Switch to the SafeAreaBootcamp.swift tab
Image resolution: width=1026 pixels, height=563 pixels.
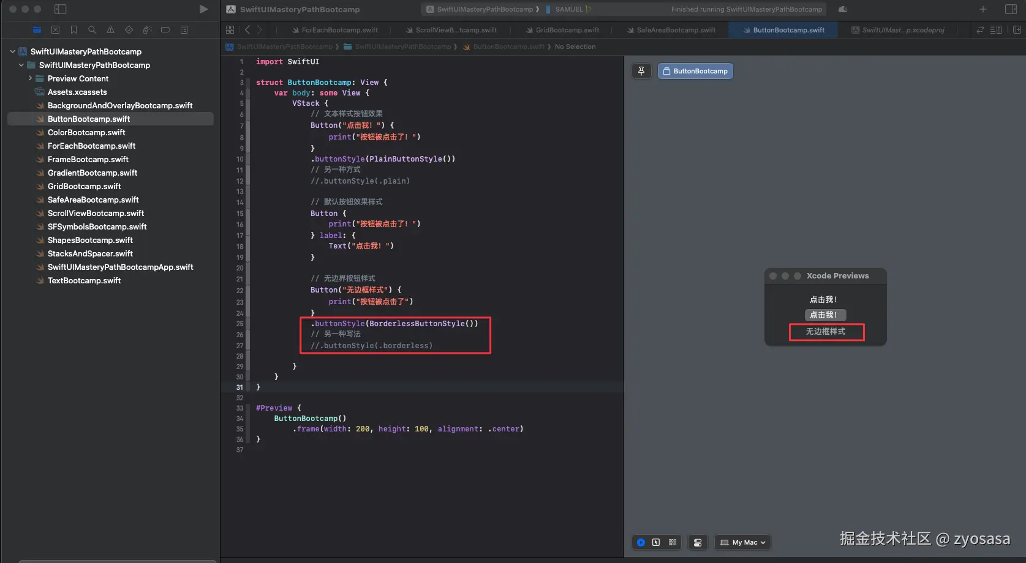pyautogui.click(x=675, y=30)
